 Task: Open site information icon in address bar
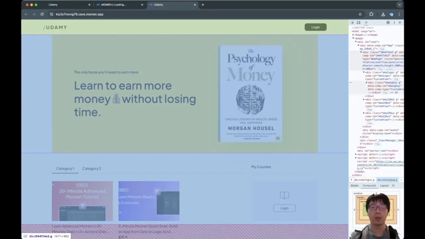pyautogui.click(x=51, y=14)
